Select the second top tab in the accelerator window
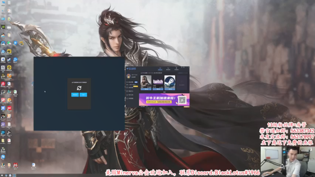The image size is (315, 177). click(168, 69)
